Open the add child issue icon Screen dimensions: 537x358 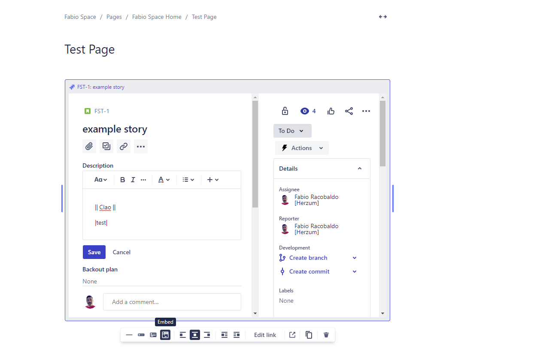pyautogui.click(x=106, y=146)
